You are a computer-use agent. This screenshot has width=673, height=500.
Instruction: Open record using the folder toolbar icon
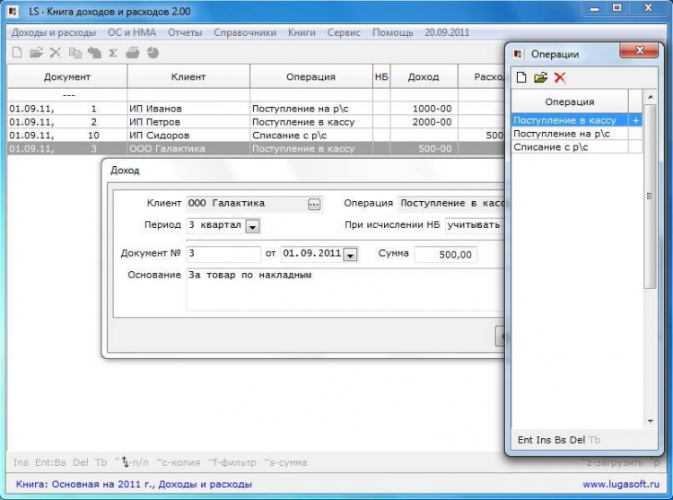(36, 53)
